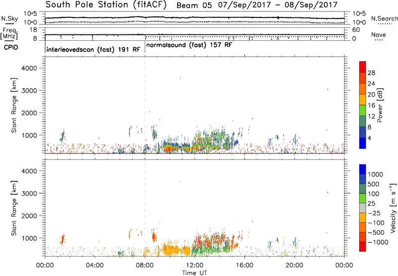Click the strong echo cluster near 10:00 in power panel
The height and width of the screenshot is (276, 398).
[169, 147]
